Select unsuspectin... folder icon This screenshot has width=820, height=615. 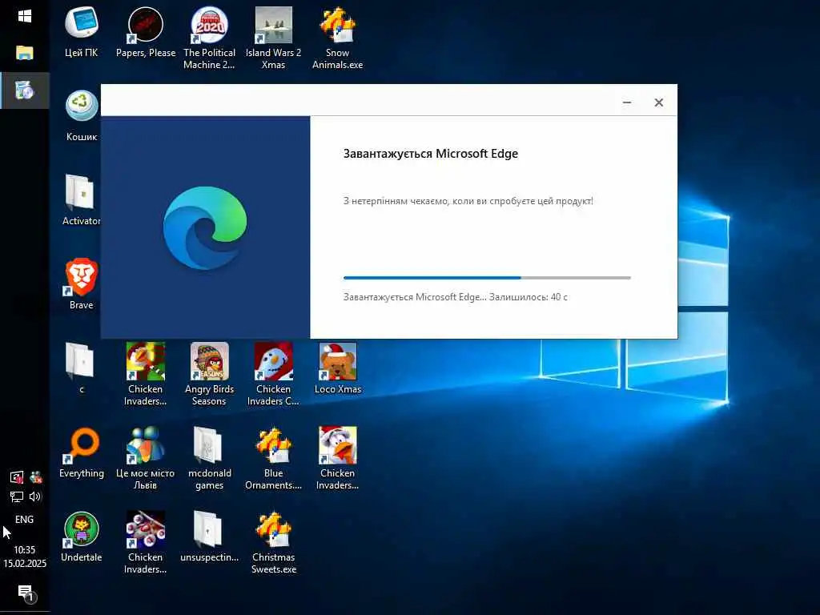tap(209, 536)
